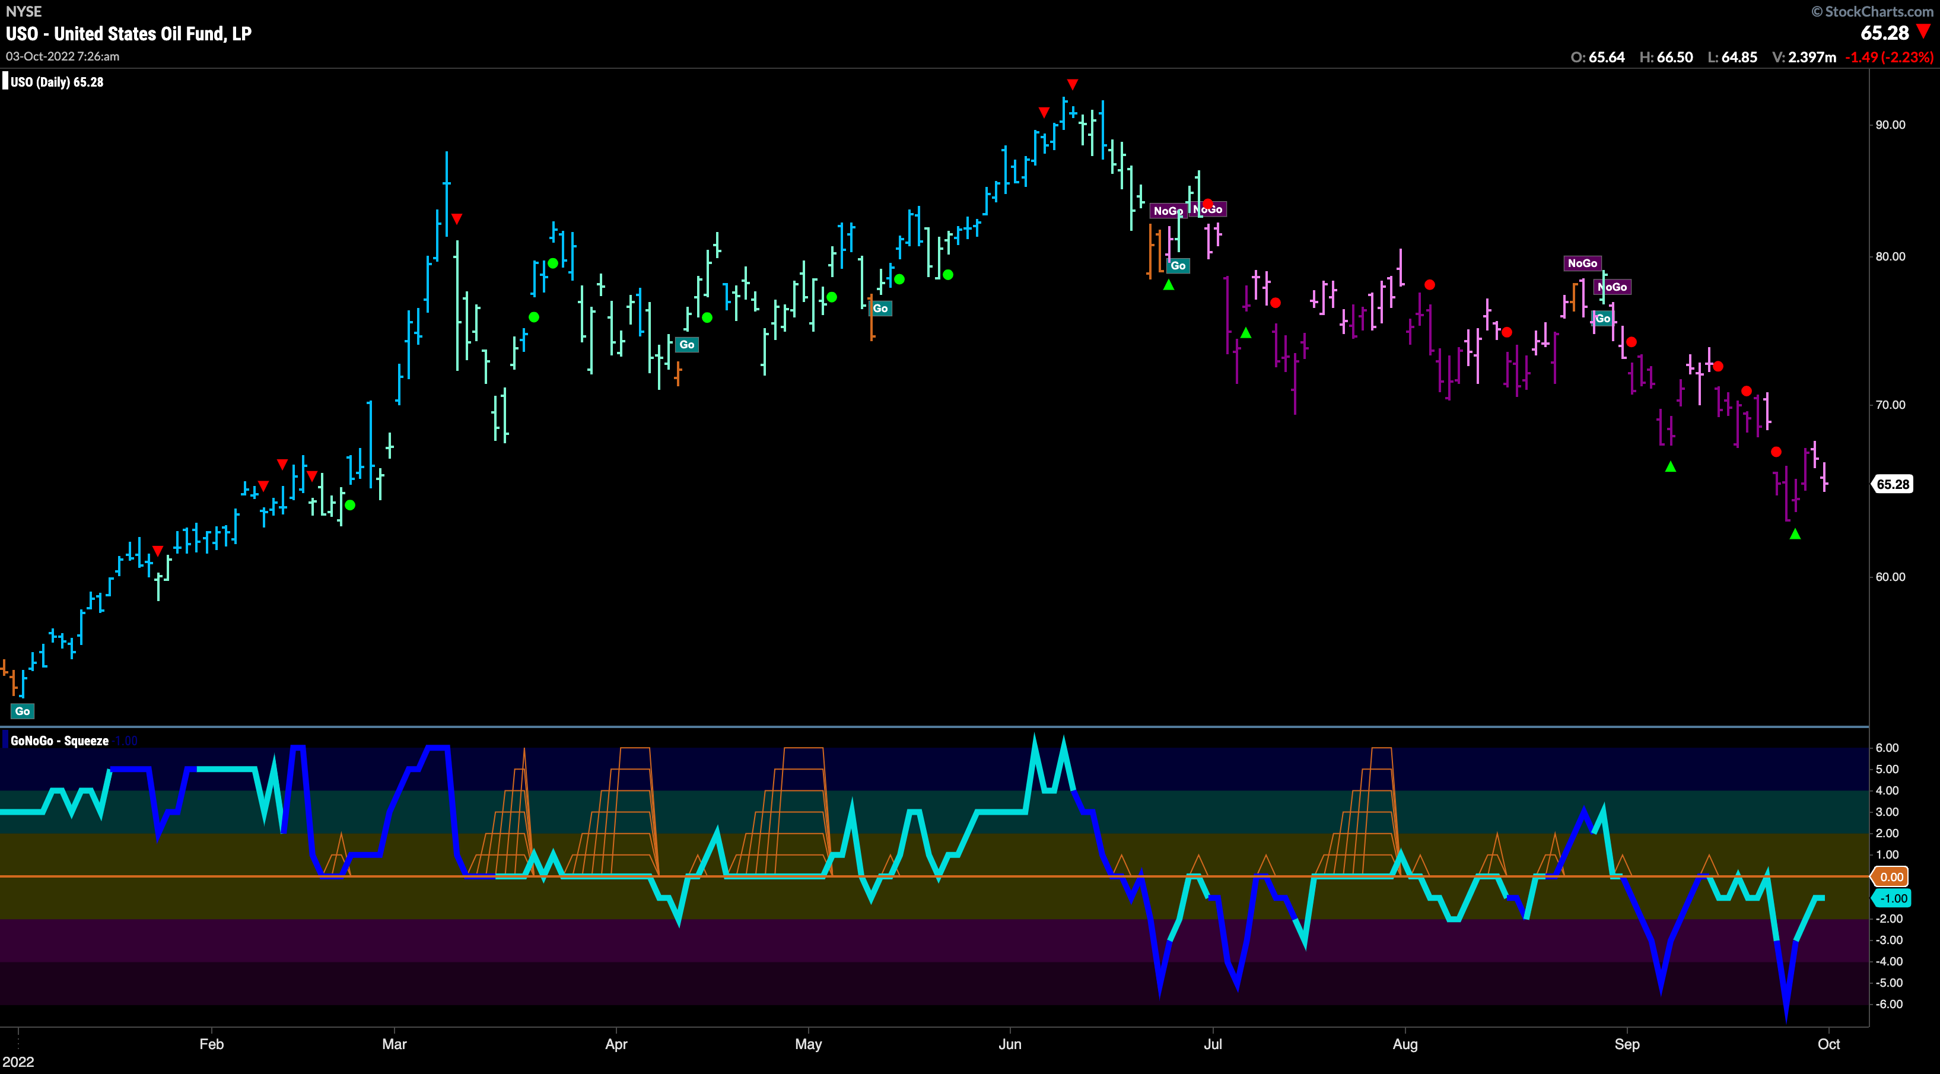Click the 60.00 price axis label

pyautogui.click(x=1890, y=577)
